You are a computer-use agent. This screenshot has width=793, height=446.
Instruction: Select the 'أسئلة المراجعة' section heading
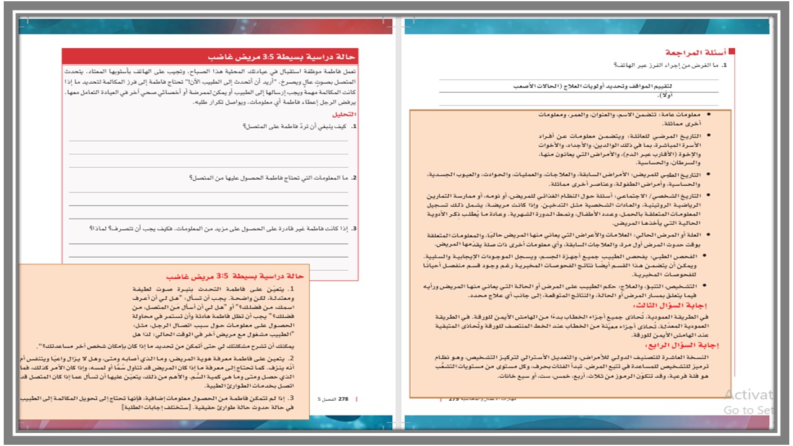click(696, 53)
